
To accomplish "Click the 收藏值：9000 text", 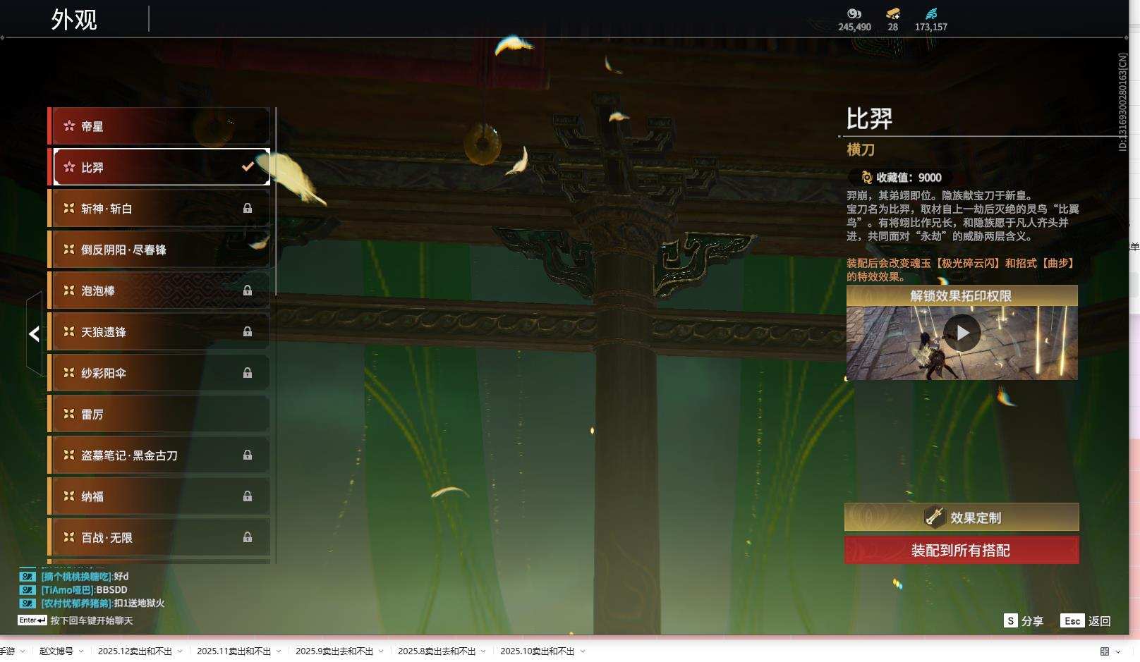I will point(909,178).
